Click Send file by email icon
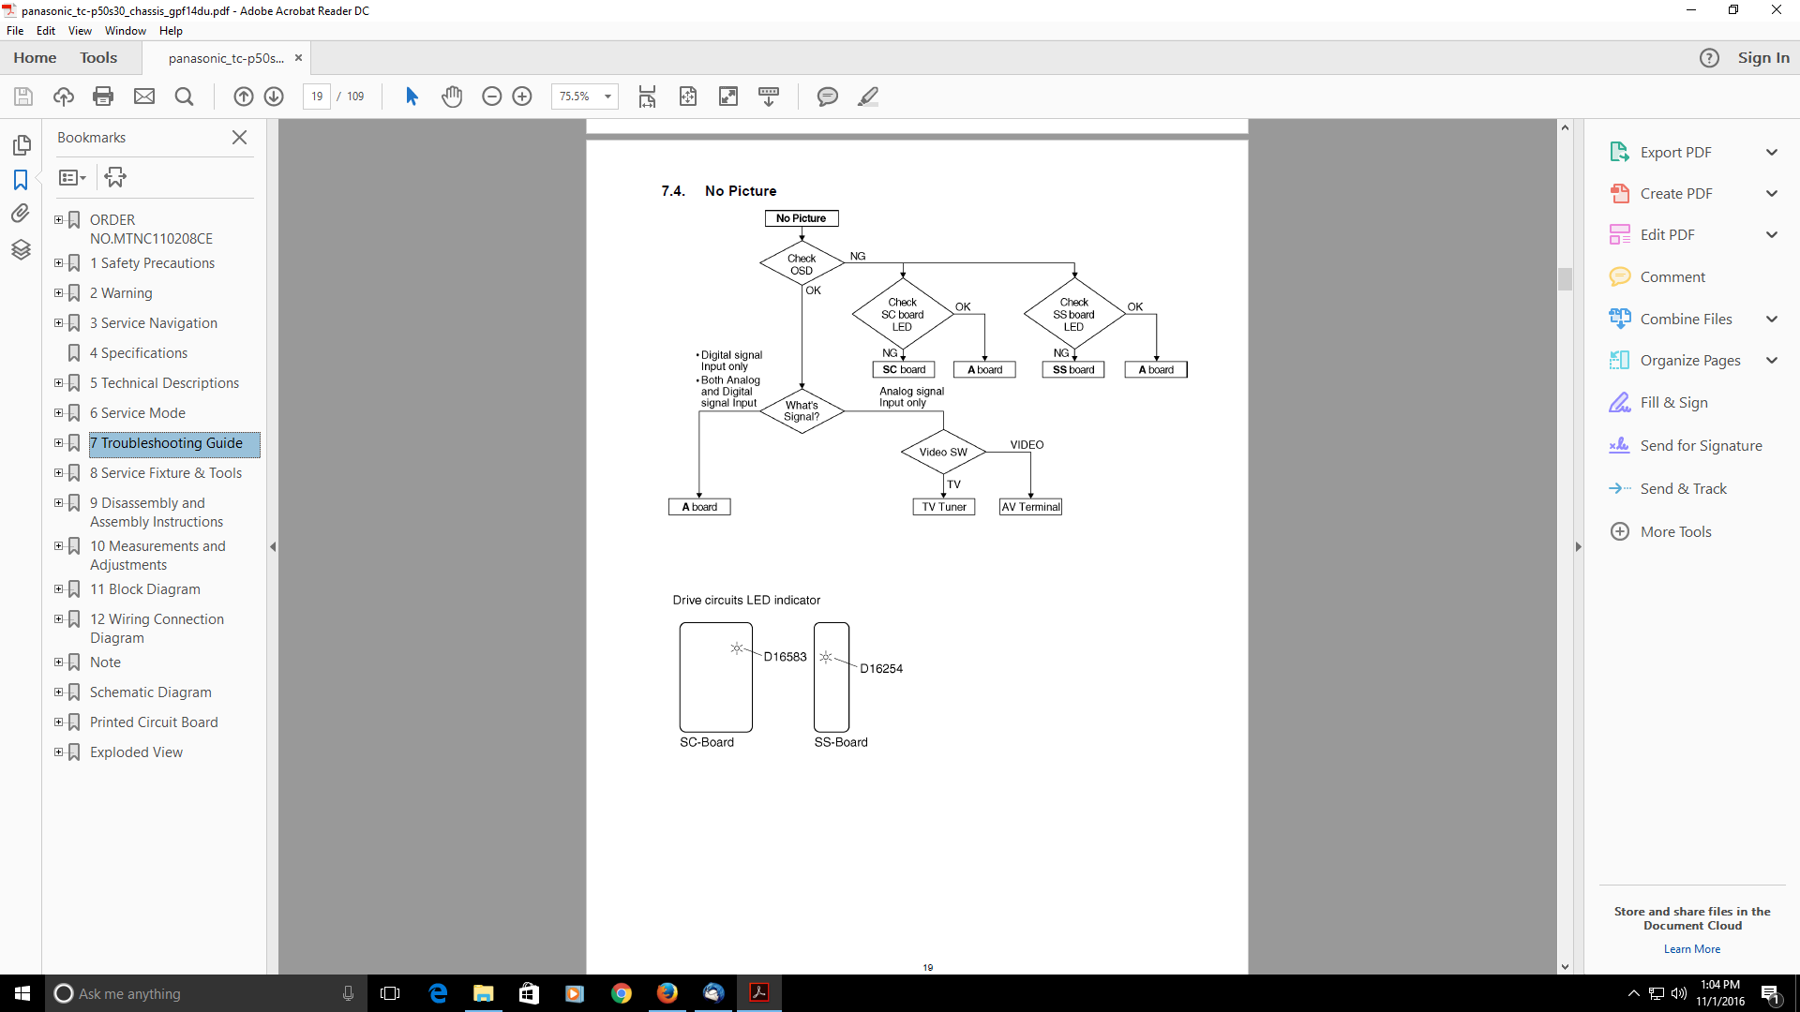Screen dimensions: 1800x1012 point(144,97)
